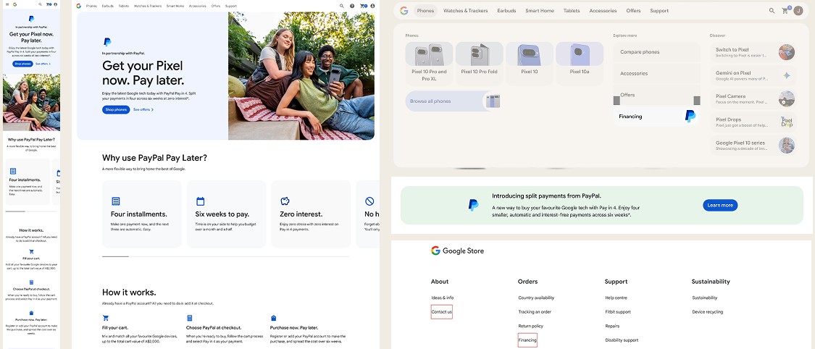The image size is (815, 349).
Task: Open the account icon in the mobile view header
Action: pyautogui.click(x=56, y=4)
